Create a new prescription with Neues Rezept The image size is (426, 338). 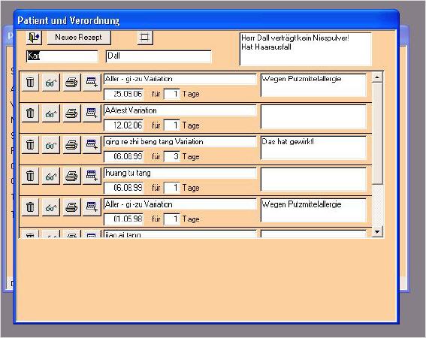click(79, 38)
